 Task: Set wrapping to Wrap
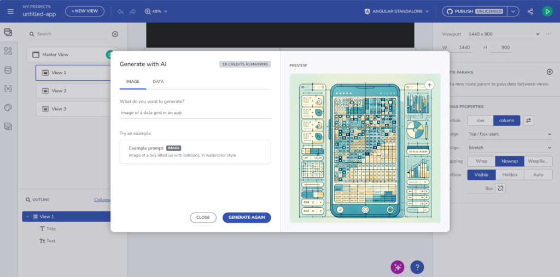click(x=481, y=161)
